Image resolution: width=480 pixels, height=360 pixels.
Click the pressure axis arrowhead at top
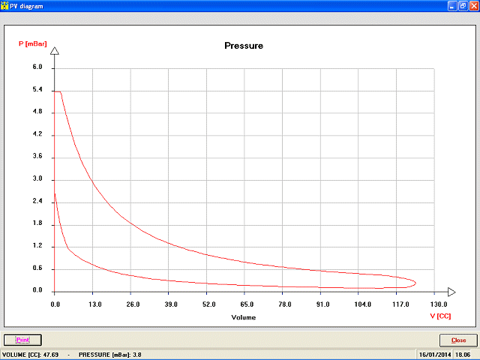(55, 51)
